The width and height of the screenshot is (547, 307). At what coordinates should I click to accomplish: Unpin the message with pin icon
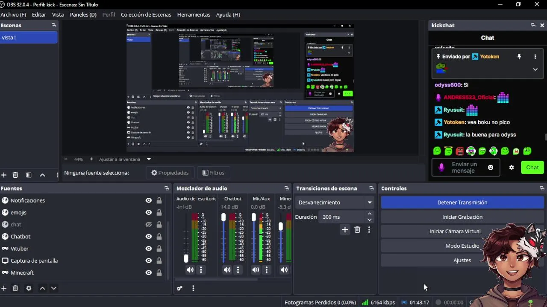(519, 57)
